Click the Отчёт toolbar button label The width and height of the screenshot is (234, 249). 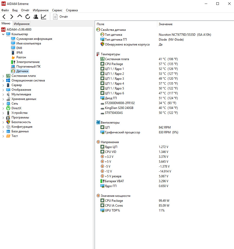64,17
